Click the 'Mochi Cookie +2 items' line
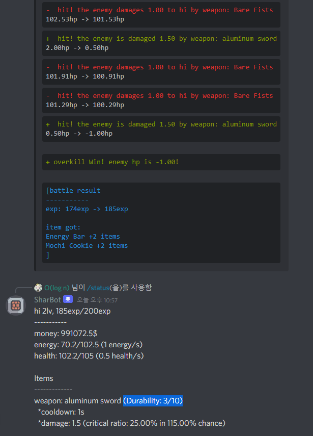 click(x=87, y=245)
